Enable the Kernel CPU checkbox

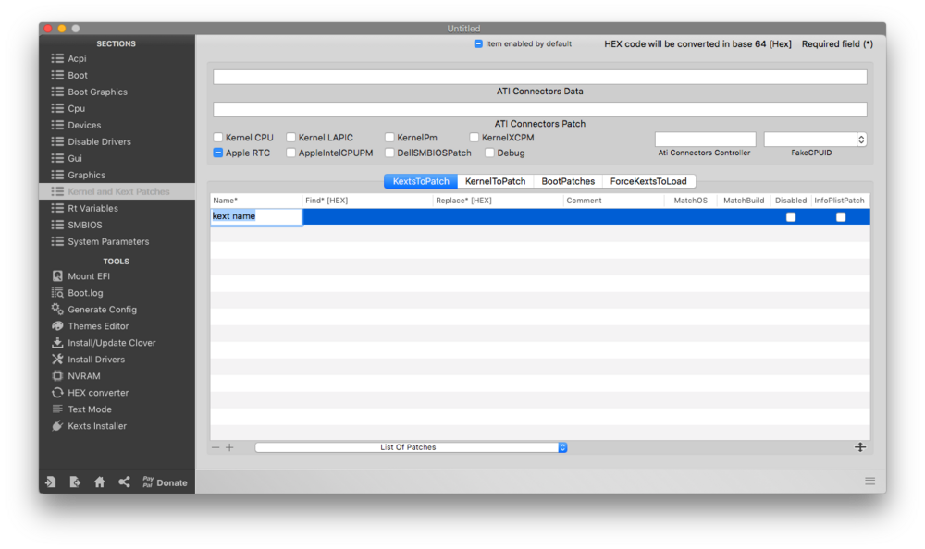(x=218, y=138)
